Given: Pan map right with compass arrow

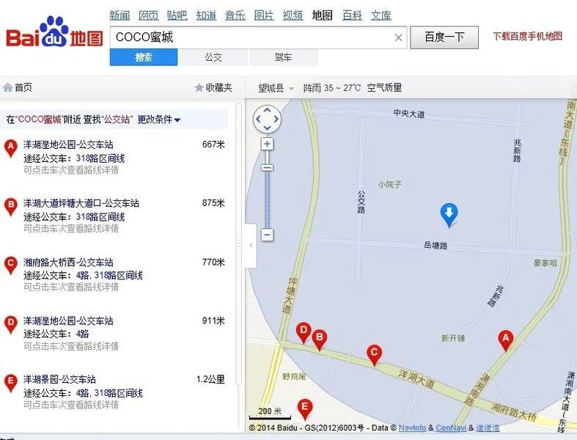Looking at the screenshot, I should click(276, 119).
